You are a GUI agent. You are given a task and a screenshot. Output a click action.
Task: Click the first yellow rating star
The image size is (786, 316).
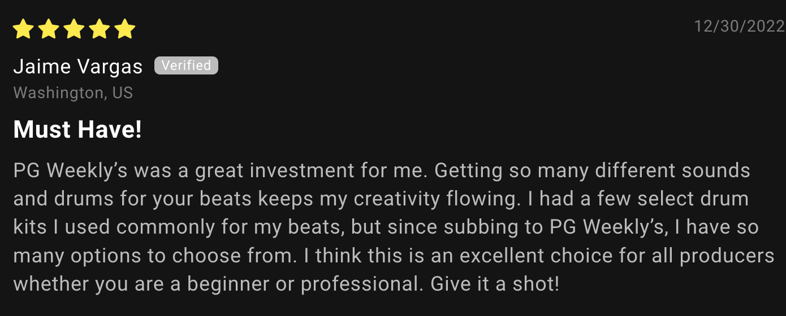point(23,29)
